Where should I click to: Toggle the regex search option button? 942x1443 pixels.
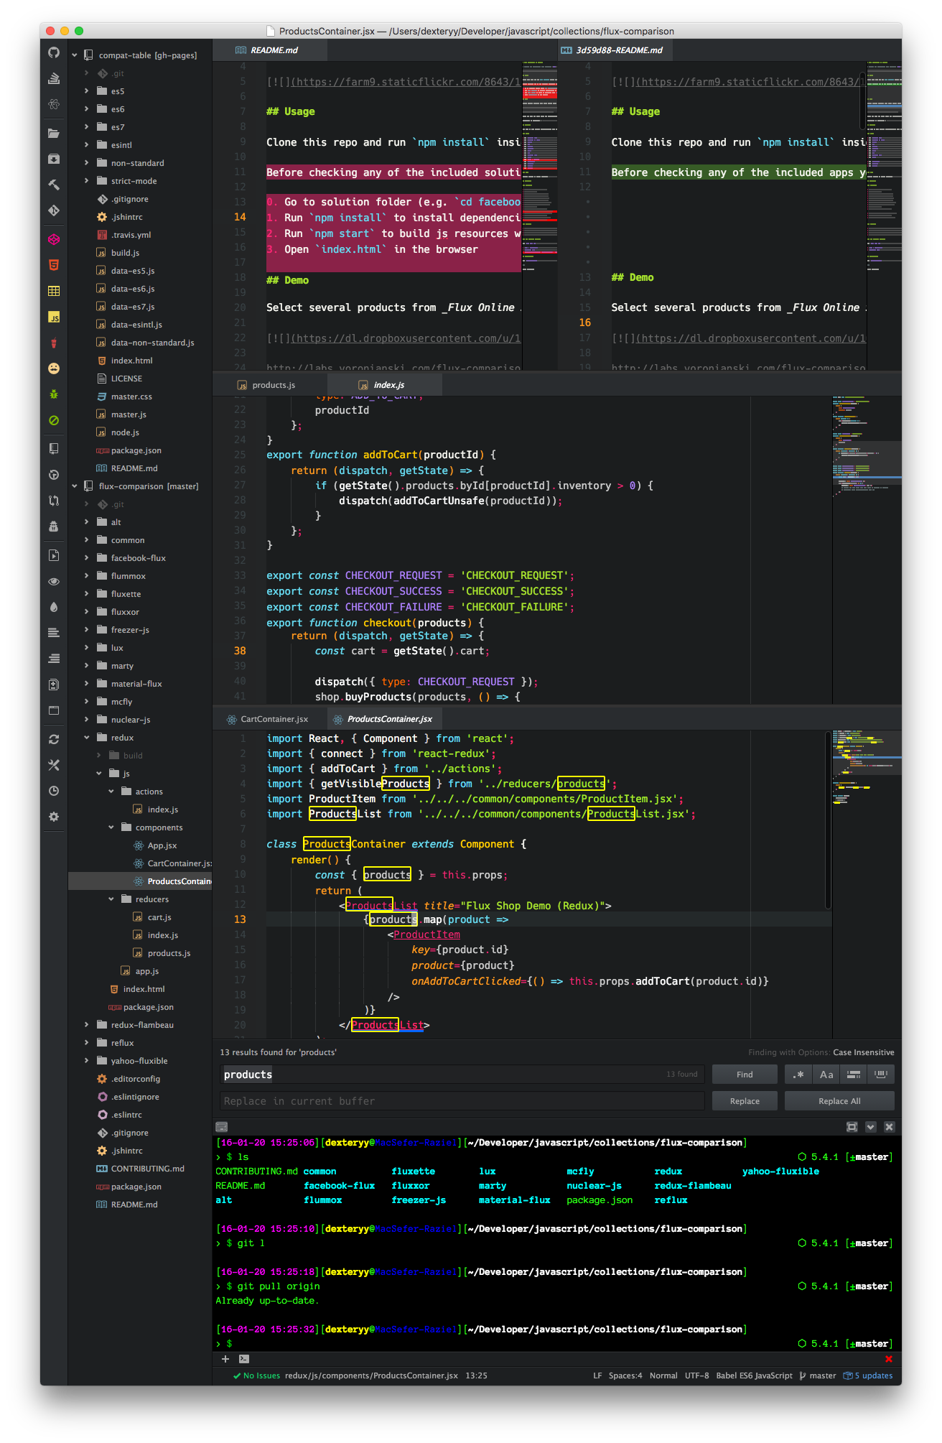[x=798, y=1075]
